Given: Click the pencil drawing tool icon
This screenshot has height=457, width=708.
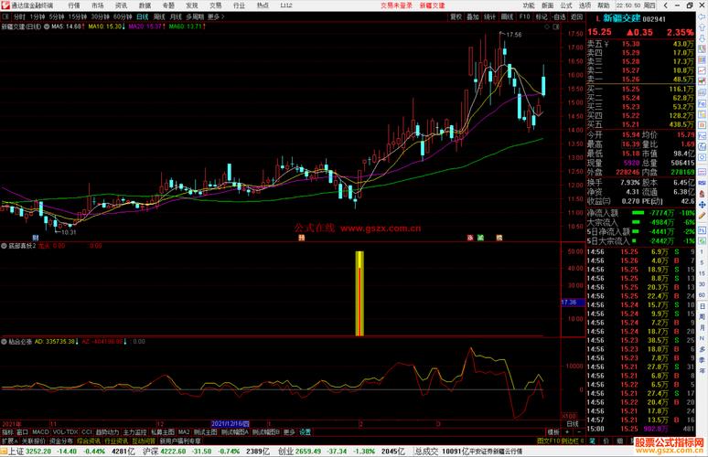Looking at the screenshot, I should 702,216.
